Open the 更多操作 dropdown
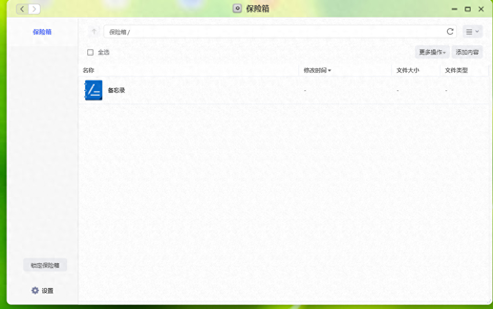 coord(431,52)
